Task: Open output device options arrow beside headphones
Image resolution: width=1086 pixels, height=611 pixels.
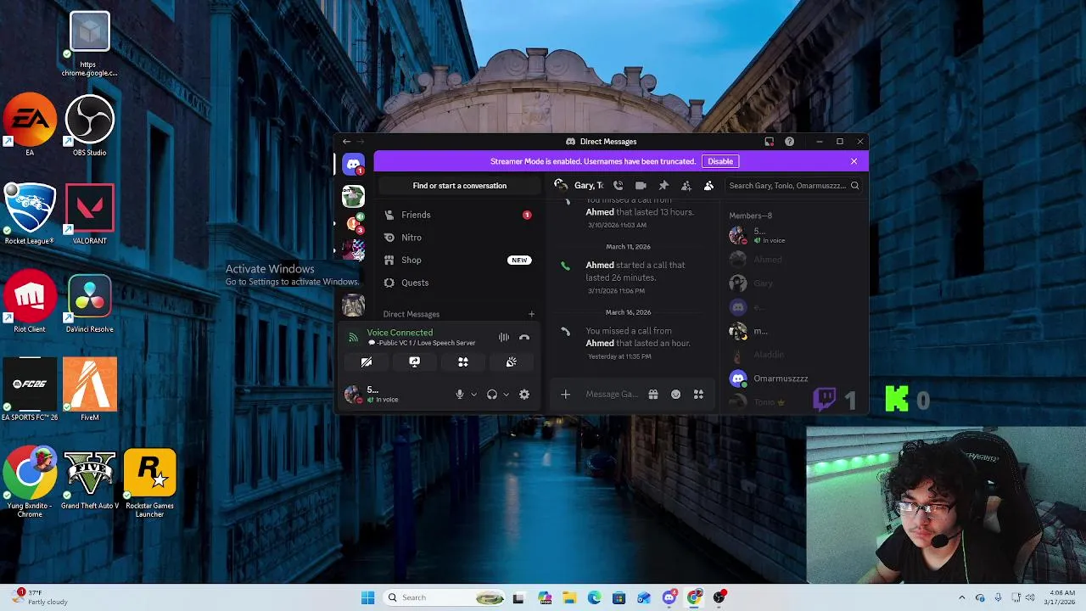Action: click(506, 394)
